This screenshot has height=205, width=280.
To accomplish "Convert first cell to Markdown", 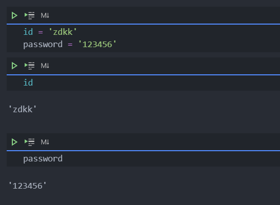I will pos(45,15).
